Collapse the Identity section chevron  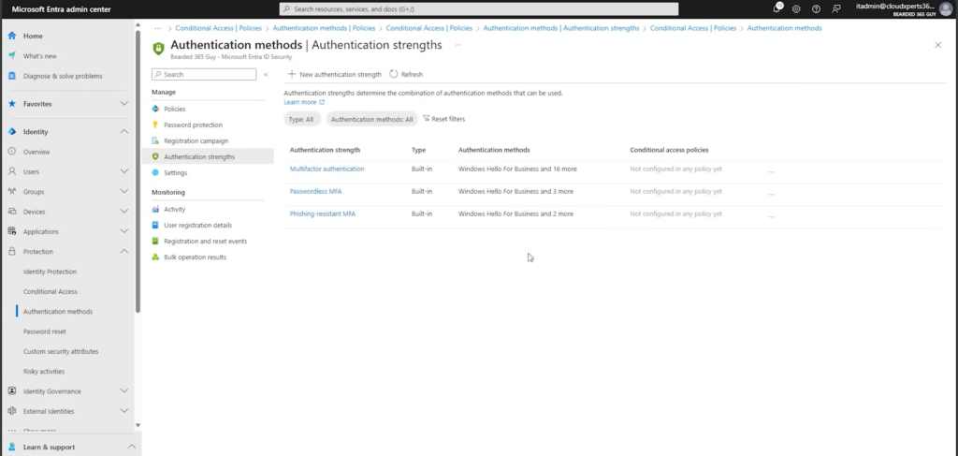coord(124,132)
